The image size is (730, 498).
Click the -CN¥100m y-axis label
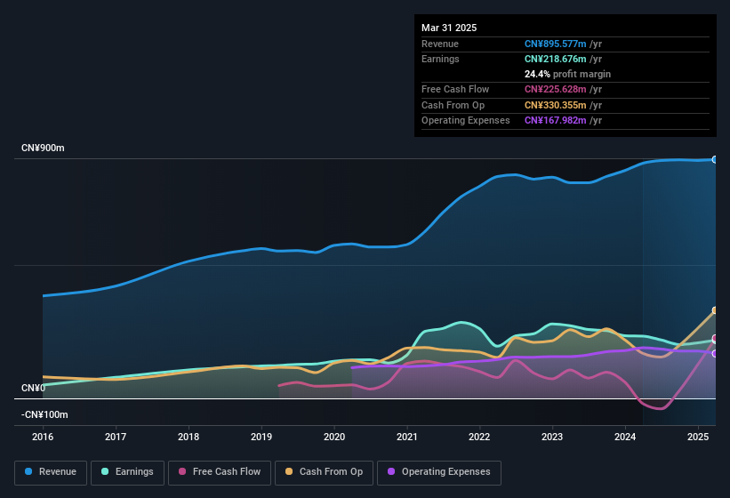(x=44, y=414)
